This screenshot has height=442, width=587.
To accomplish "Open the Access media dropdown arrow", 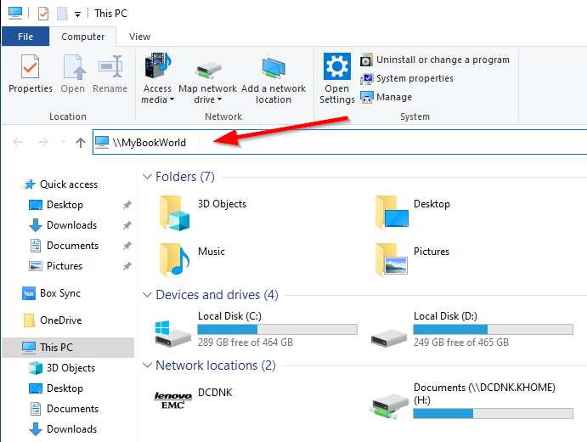I will tap(172, 99).
